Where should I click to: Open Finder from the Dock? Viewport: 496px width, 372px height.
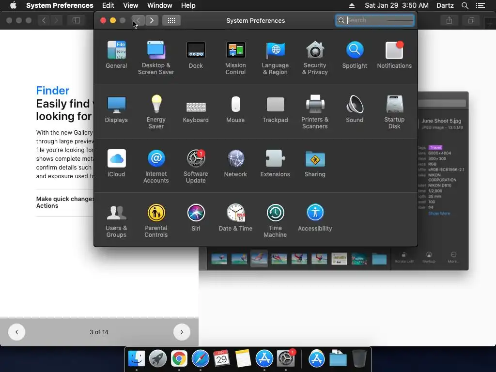136,359
